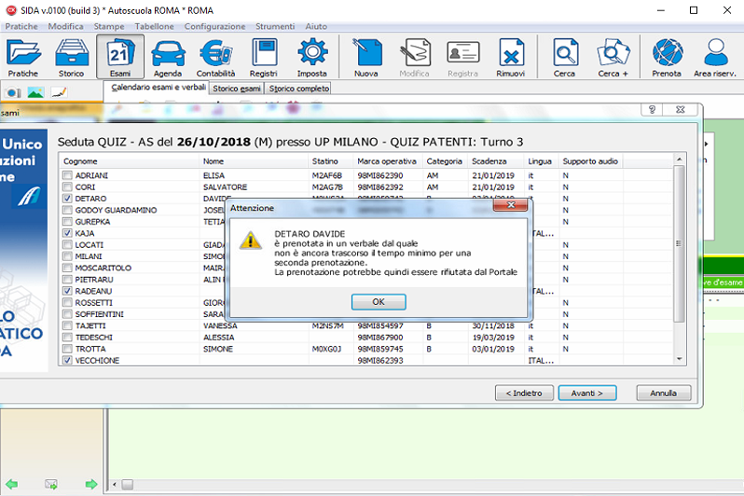Click the Annulla button

click(663, 393)
